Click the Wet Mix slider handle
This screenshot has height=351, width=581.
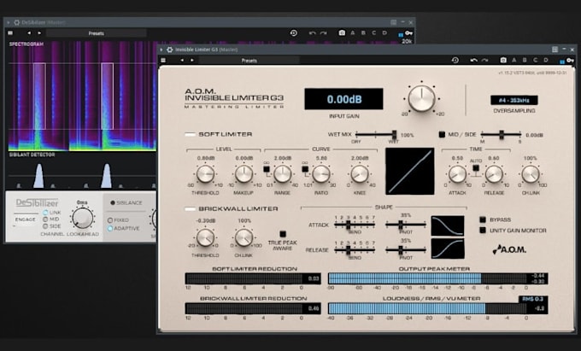394,134
